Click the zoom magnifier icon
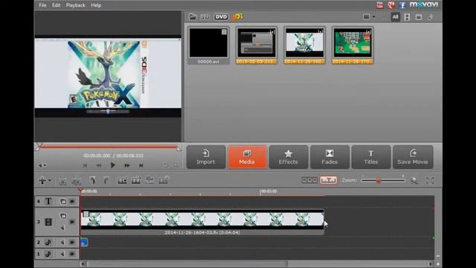The image size is (476, 268). click(x=414, y=181)
